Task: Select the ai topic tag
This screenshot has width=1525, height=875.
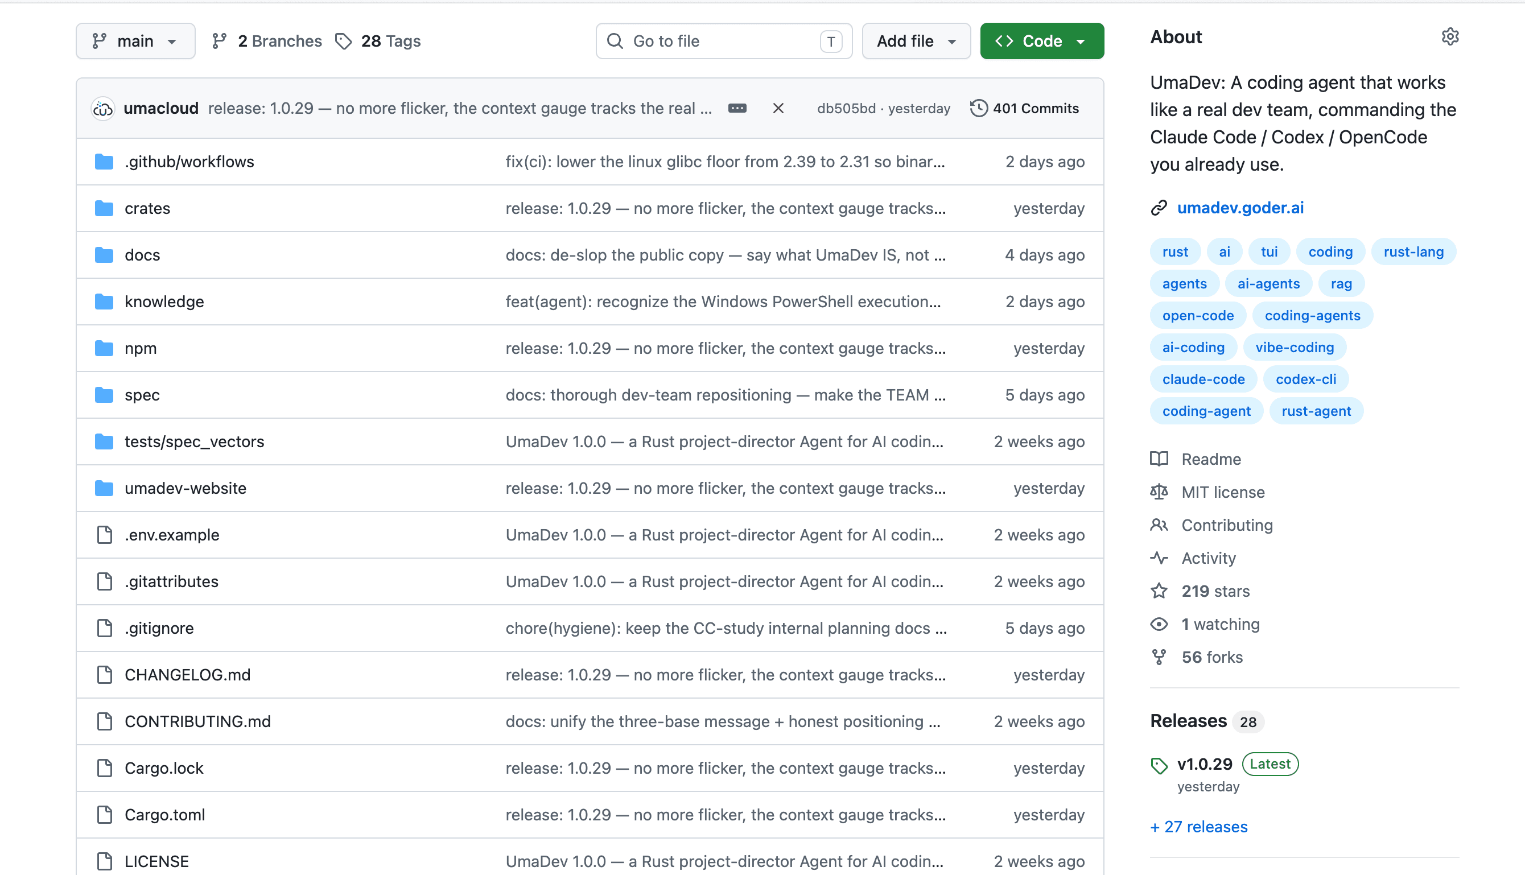Action: 1224,252
